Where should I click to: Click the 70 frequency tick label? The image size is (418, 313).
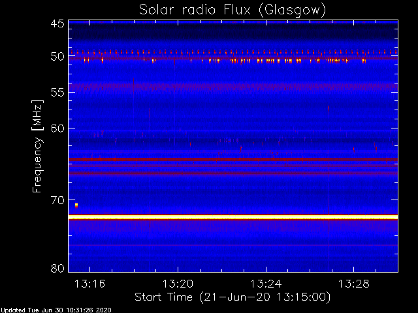(x=57, y=200)
